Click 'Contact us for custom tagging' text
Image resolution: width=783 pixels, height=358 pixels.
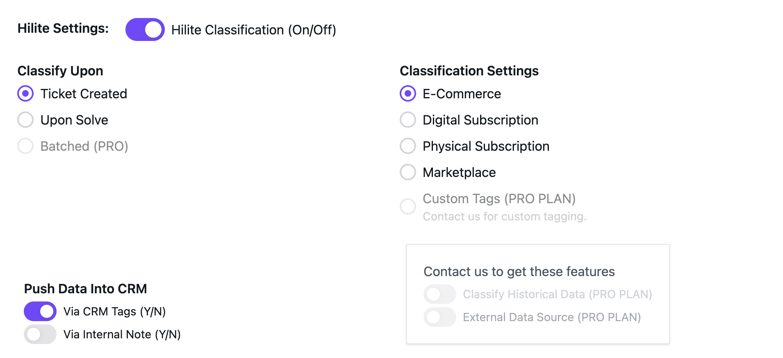coord(505,216)
